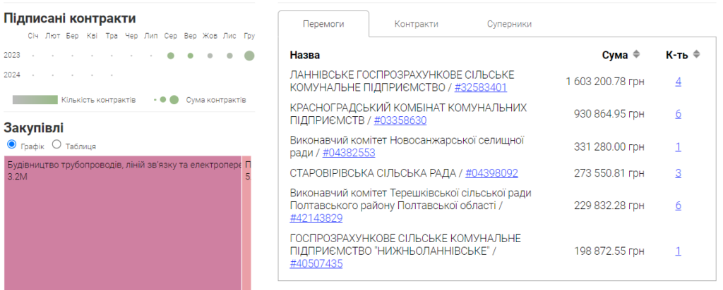Click the August 2023 contract bubble

click(x=170, y=56)
